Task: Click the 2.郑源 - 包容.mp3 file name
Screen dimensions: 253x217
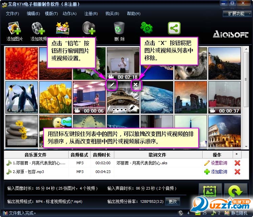Action: click(28, 172)
